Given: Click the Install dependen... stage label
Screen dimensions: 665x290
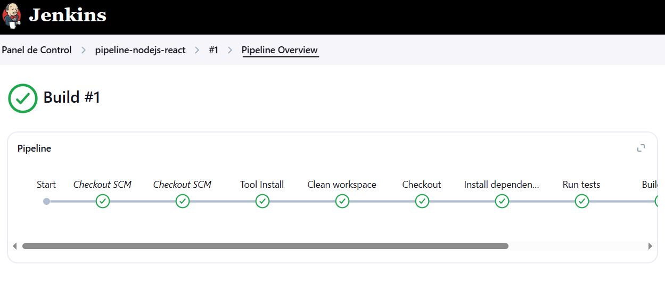Looking at the screenshot, I should (x=502, y=185).
